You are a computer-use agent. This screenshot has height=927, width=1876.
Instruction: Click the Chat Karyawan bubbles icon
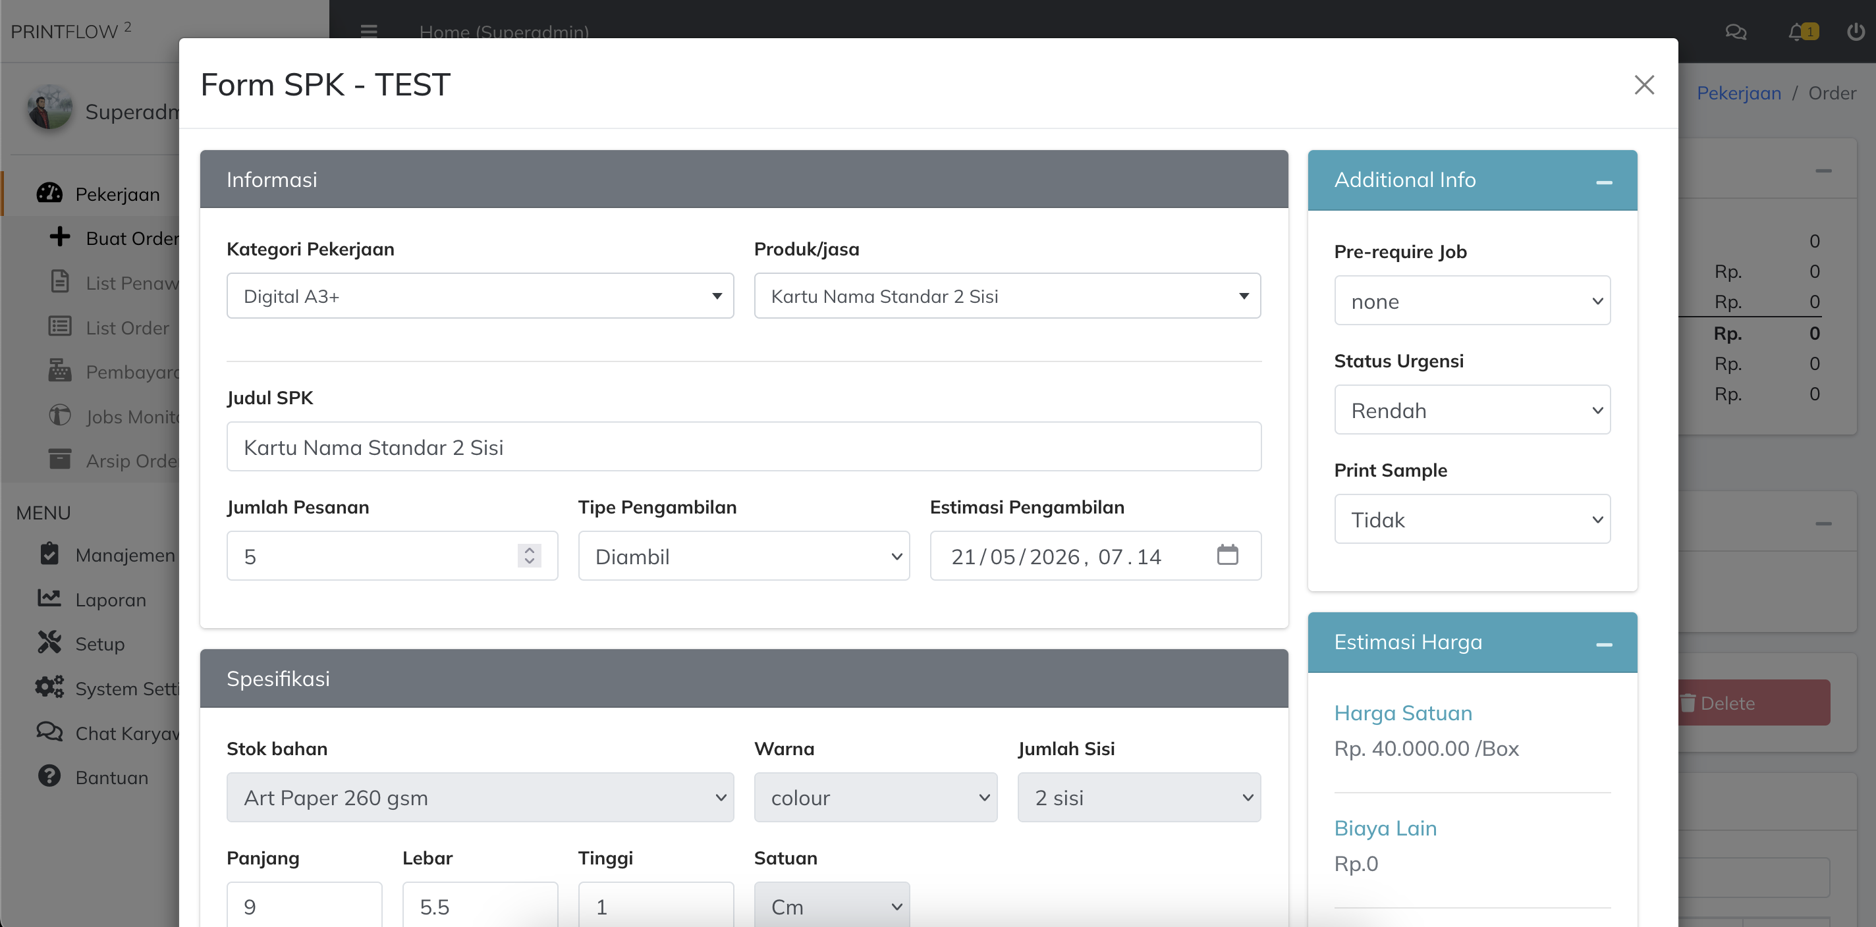(49, 731)
